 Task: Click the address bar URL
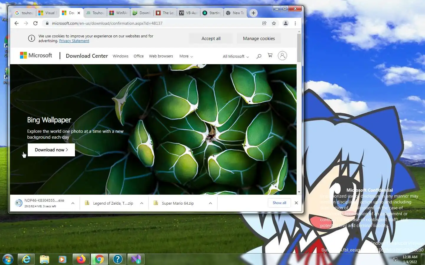pos(107,23)
